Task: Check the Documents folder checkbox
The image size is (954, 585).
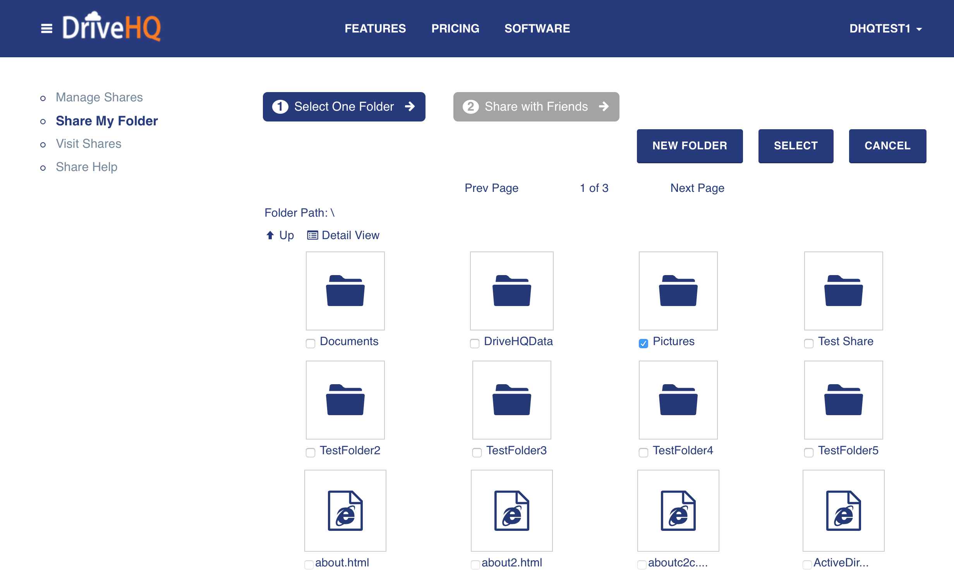Action: (x=310, y=343)
